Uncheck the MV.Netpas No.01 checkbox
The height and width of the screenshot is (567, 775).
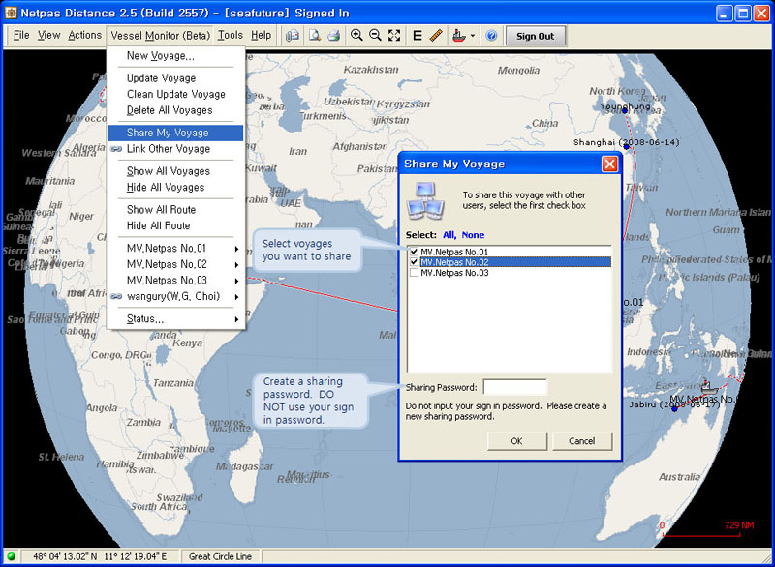(415, 252)
